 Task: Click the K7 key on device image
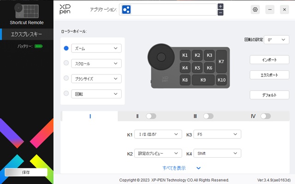click(221, 61)
